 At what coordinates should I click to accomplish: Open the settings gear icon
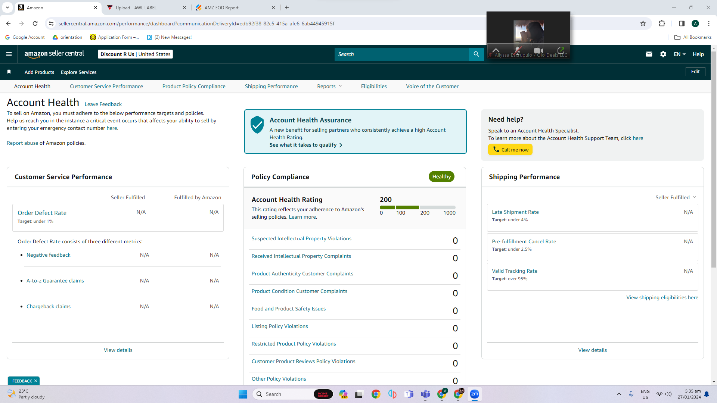coord(663,54)
